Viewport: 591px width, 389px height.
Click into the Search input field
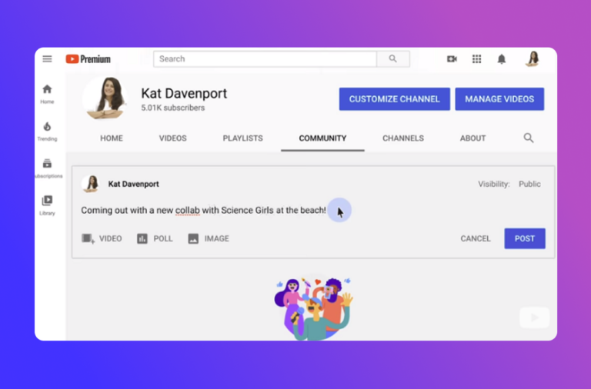265,58
